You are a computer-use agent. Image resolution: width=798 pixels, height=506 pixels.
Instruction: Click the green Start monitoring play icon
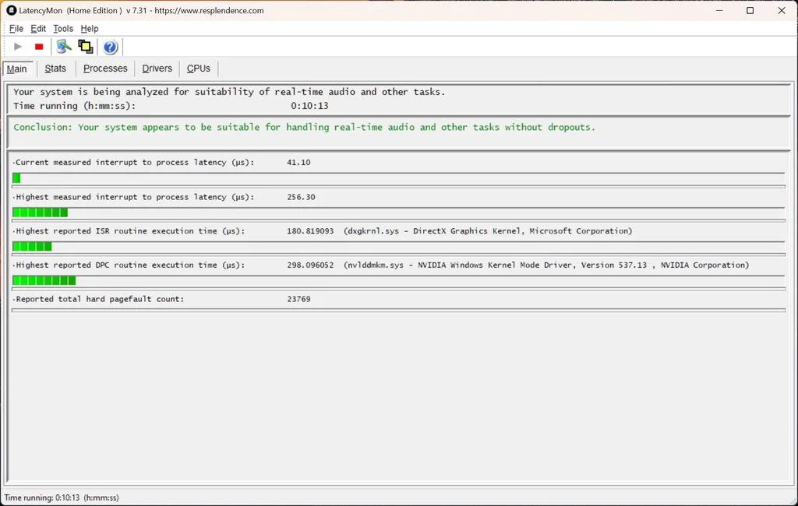[x=18, y=47]
